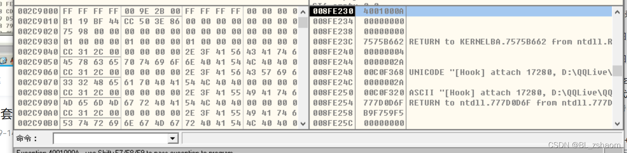Viewport: 627px width, 153px height.
Task: Click RETURN to ntdll.777D0D6F comment
Action: coord(510,103)
